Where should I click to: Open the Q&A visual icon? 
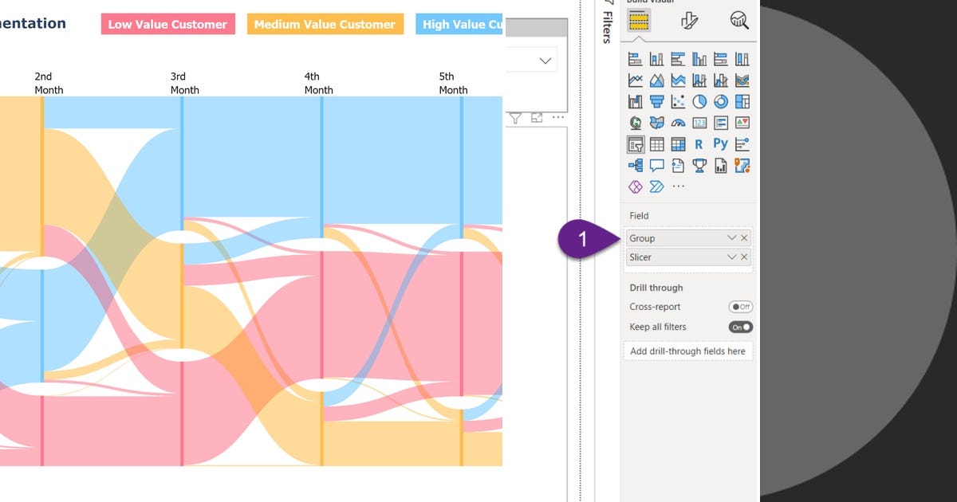[656, 166]
